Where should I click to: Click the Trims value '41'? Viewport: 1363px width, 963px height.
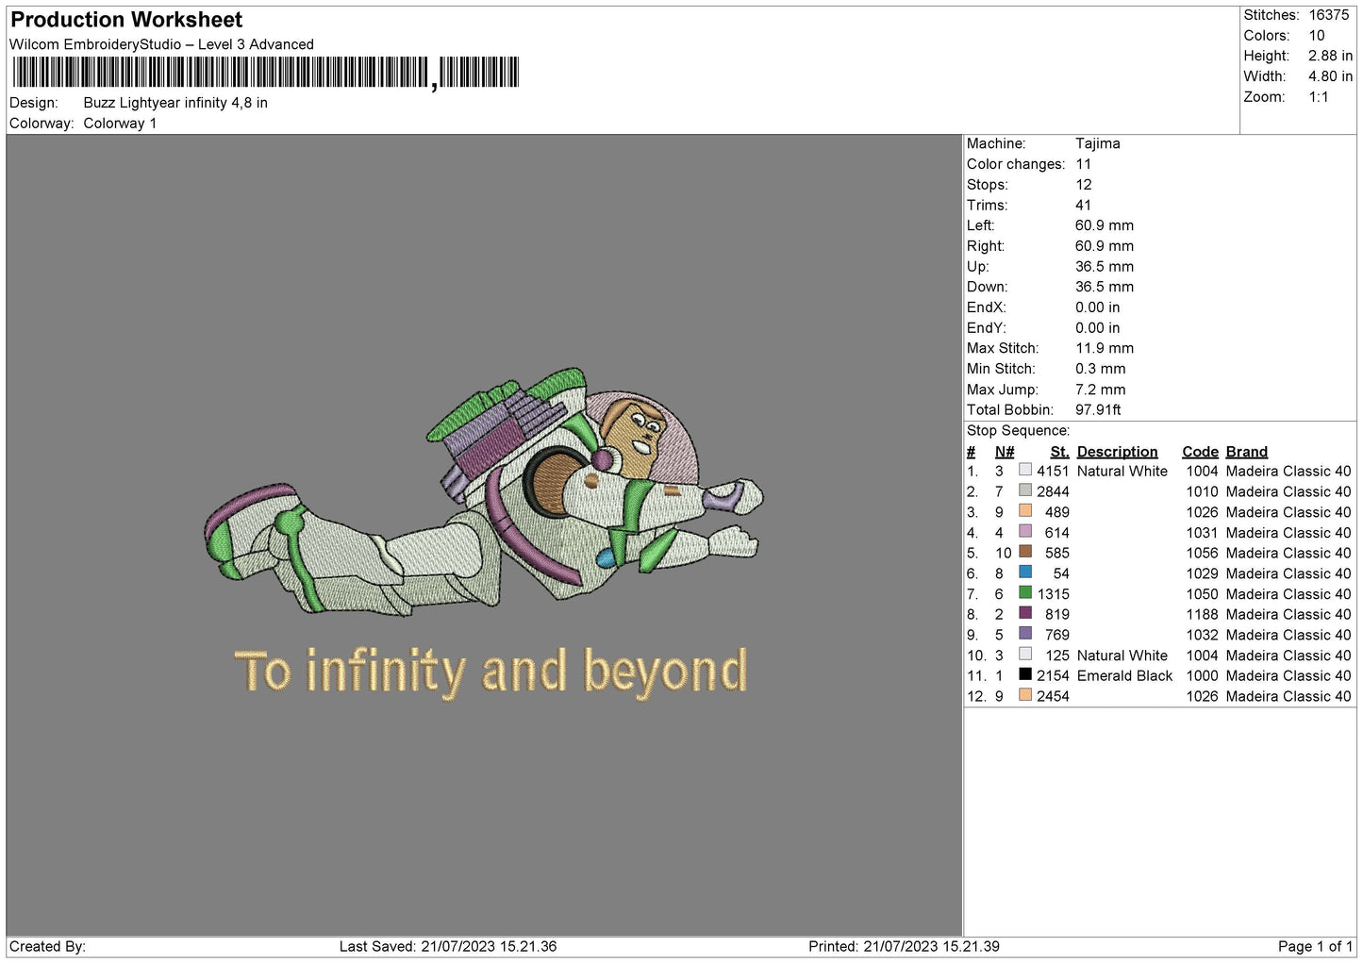point(1083,205)
